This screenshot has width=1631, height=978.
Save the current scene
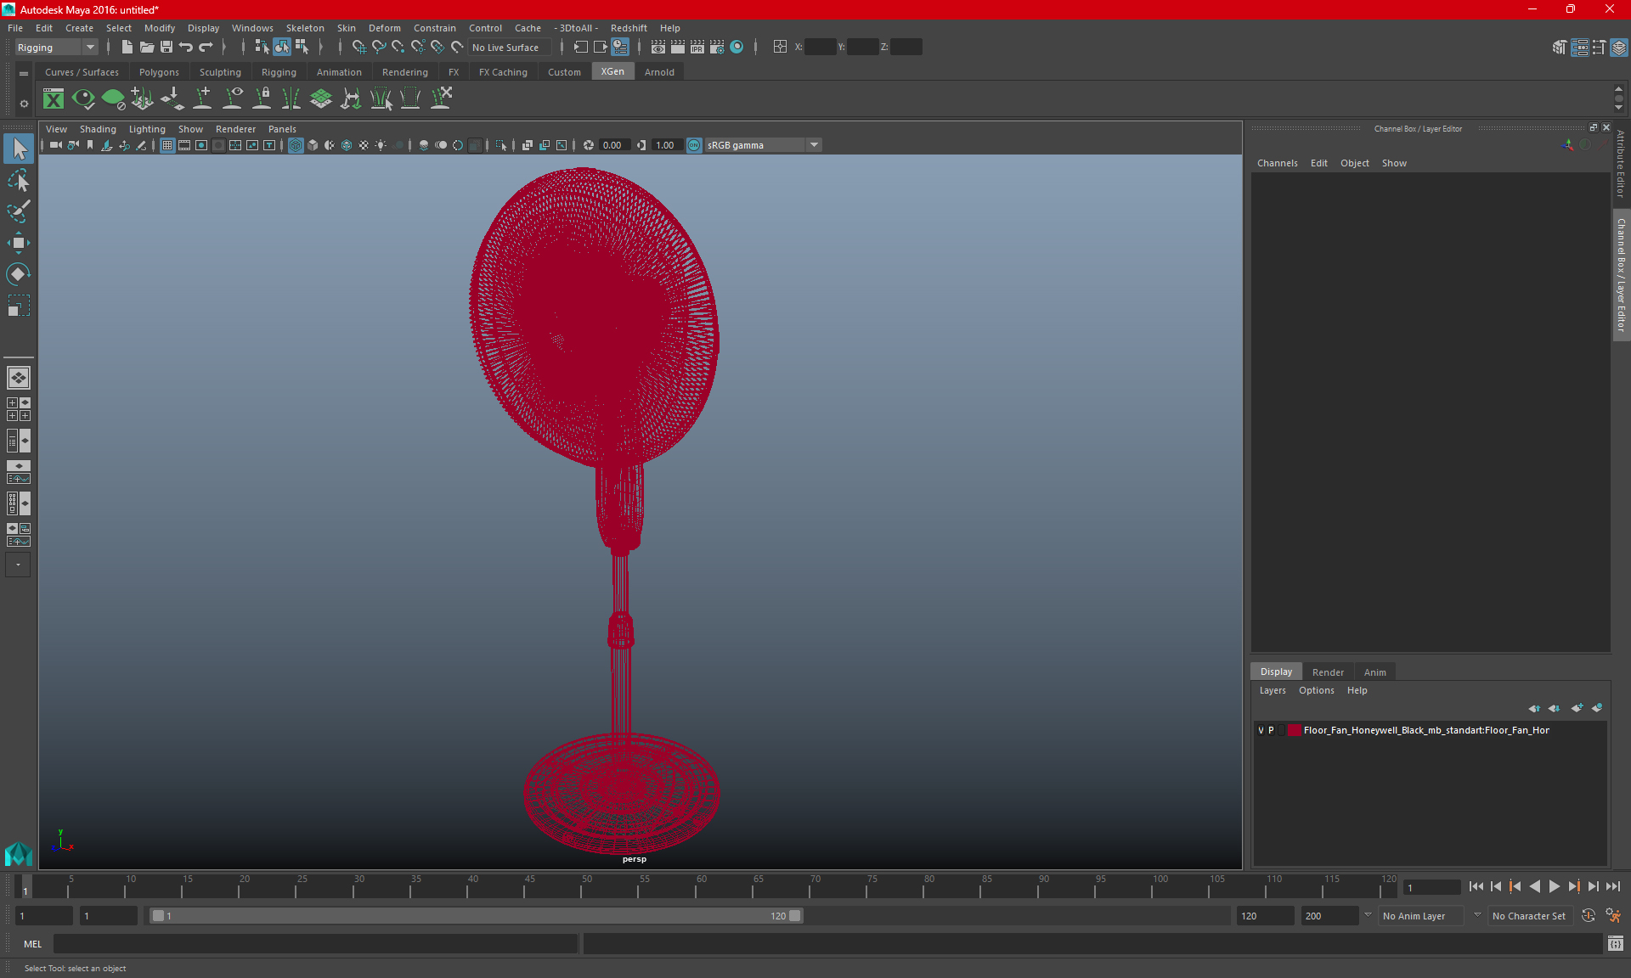[x=166, y=48]
